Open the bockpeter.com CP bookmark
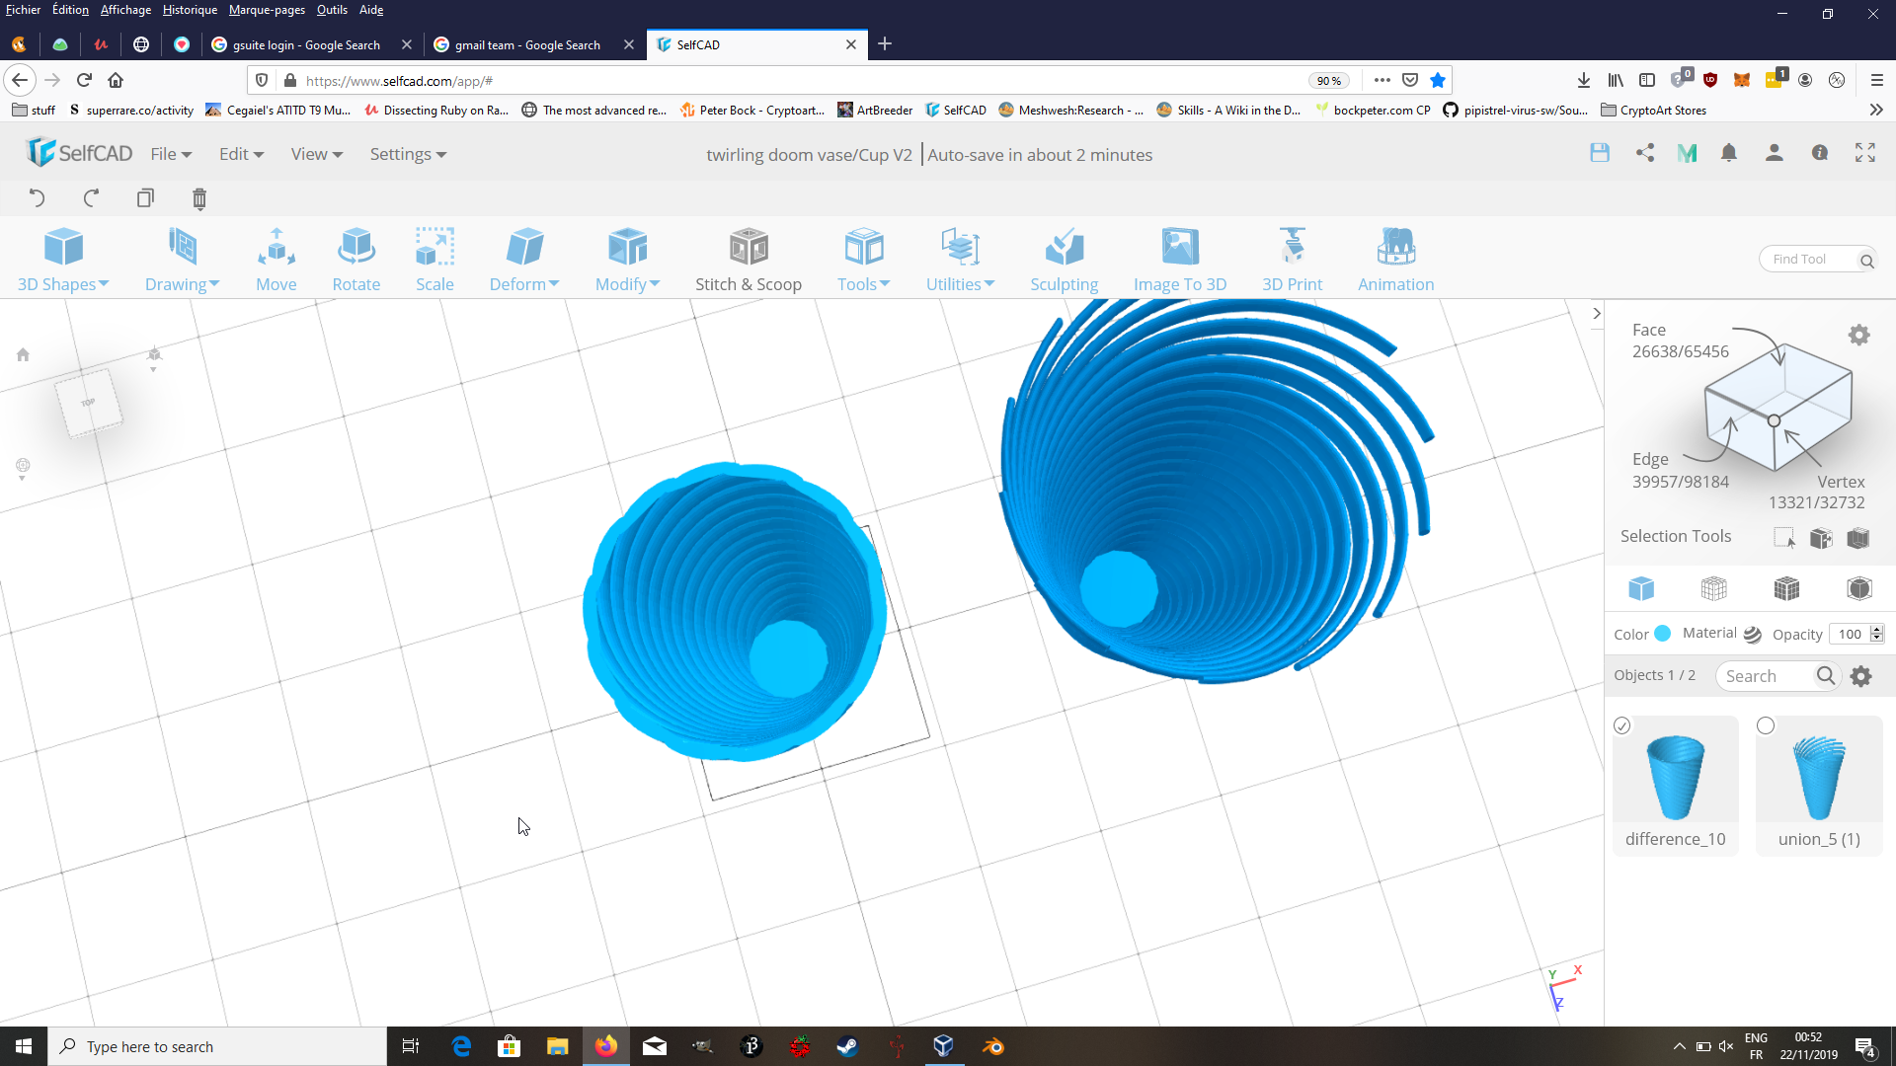This screenshot has height=1066, width=1896. (x=1372, y=110)
